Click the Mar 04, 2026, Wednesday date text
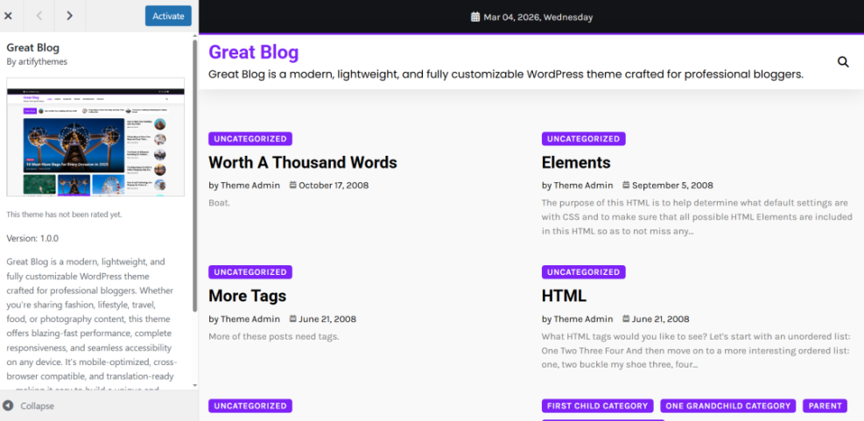This screenshot has width=864, height=421. tap(537, 18)
